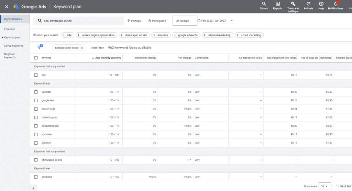352x191 pixels.
Task: Toggle the select-all header checkbox
Action: click(36, 58)
